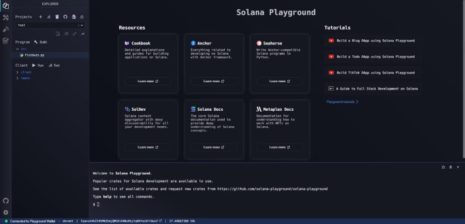Viewport: 465px width, 224px height.
Task: Click Connected to Playground Wallet status
Action: 32,221
